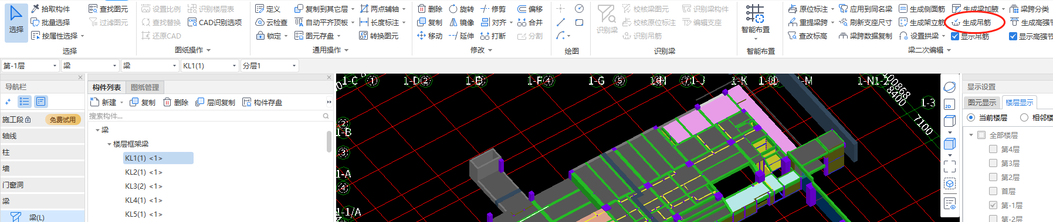This screenshot has width=1053, height=222.
Task: Click 复制 copy in the modify group
Action: point(430,22)
